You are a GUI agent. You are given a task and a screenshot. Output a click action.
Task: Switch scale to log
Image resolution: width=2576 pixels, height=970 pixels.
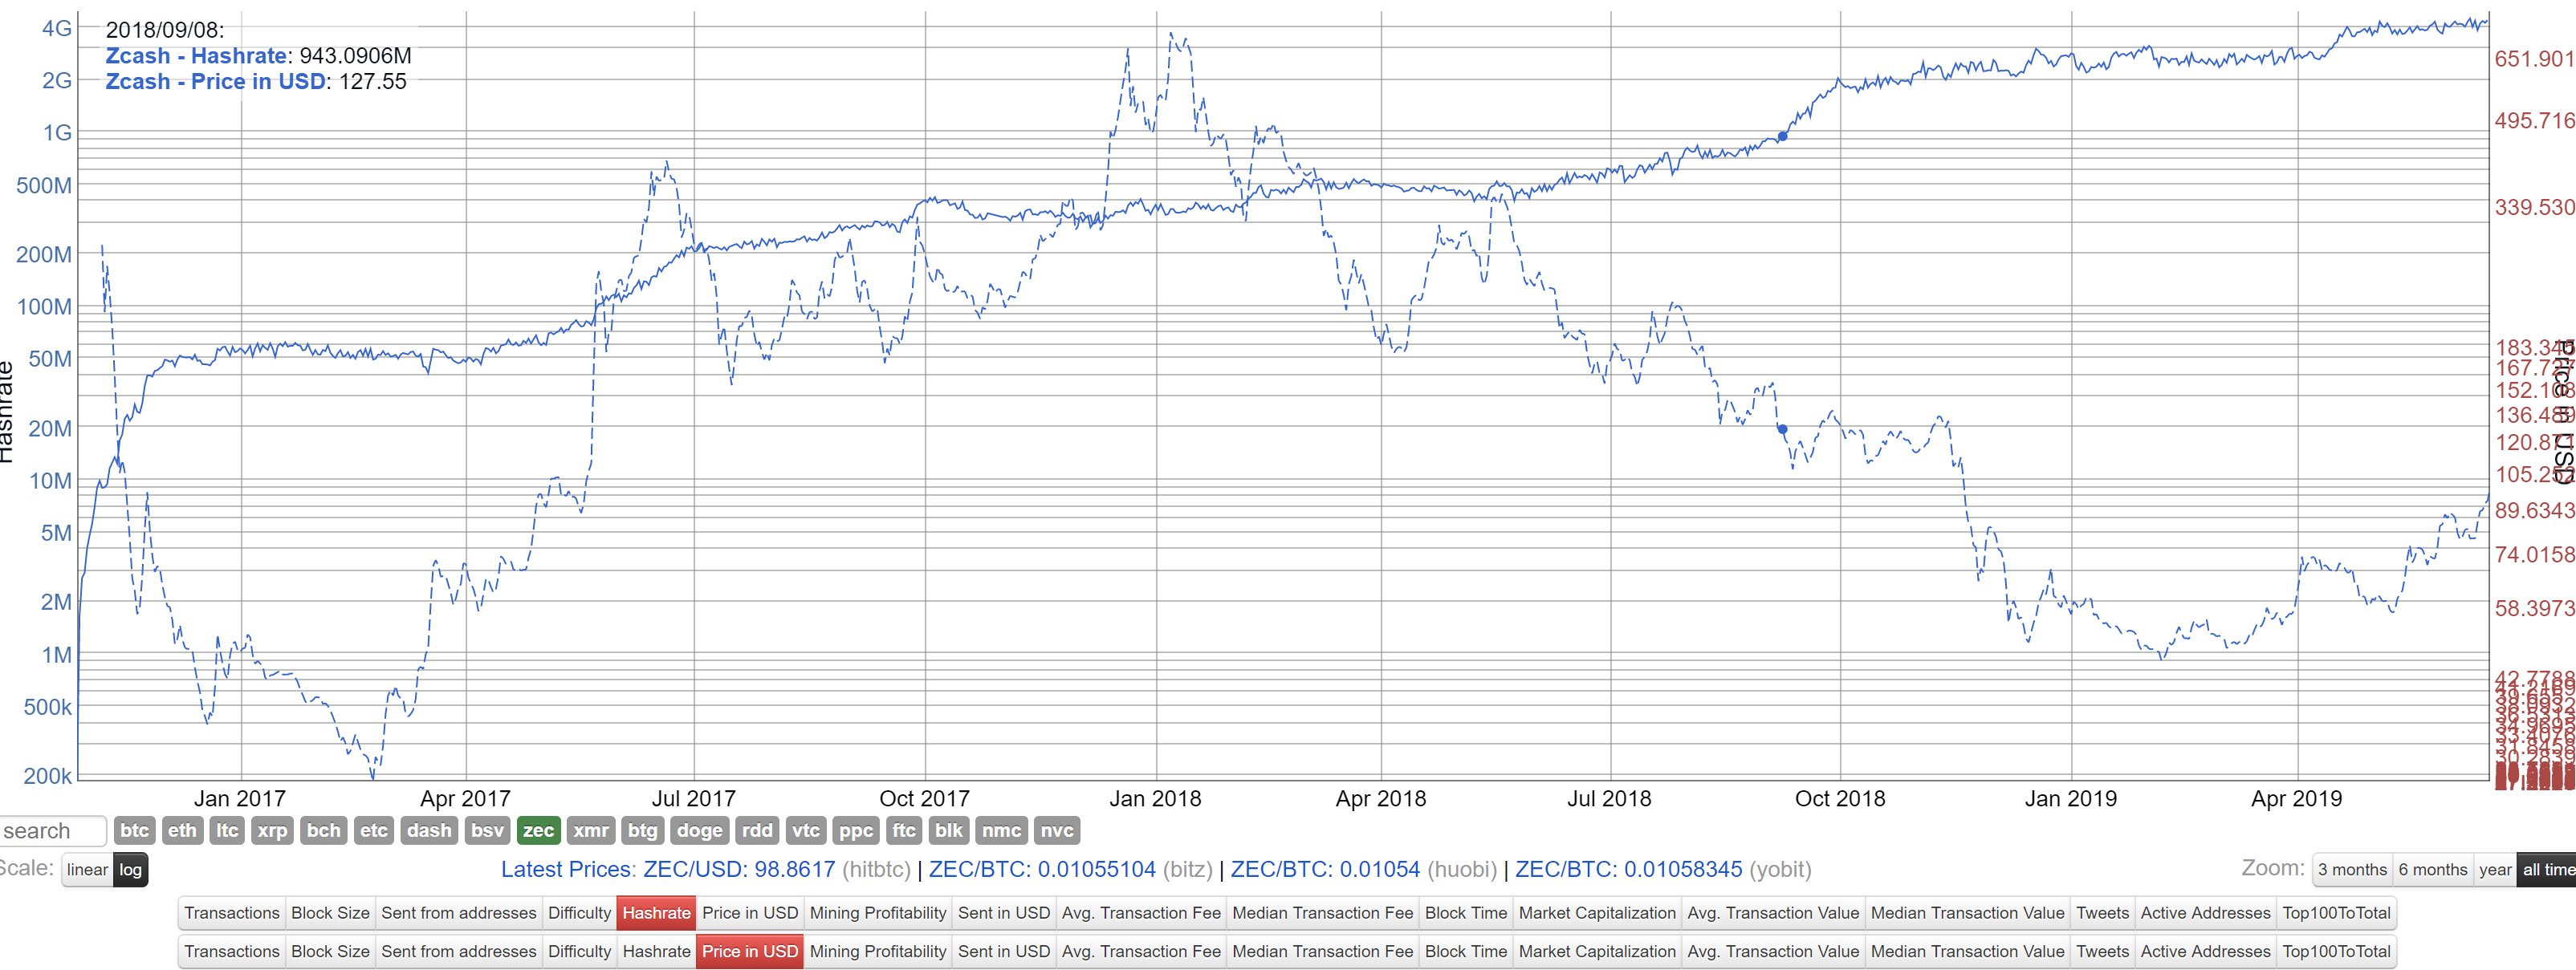(x=131, y=869)
